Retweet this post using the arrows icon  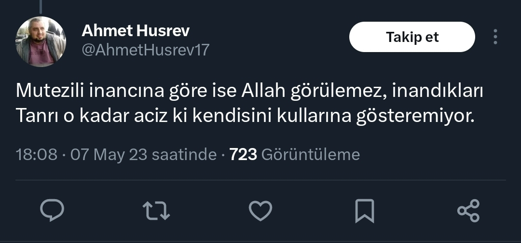click(156, 211)
